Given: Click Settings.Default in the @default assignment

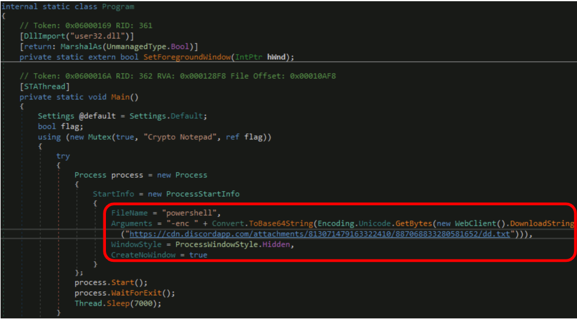Looking at the screenshot, I should 166,116.
